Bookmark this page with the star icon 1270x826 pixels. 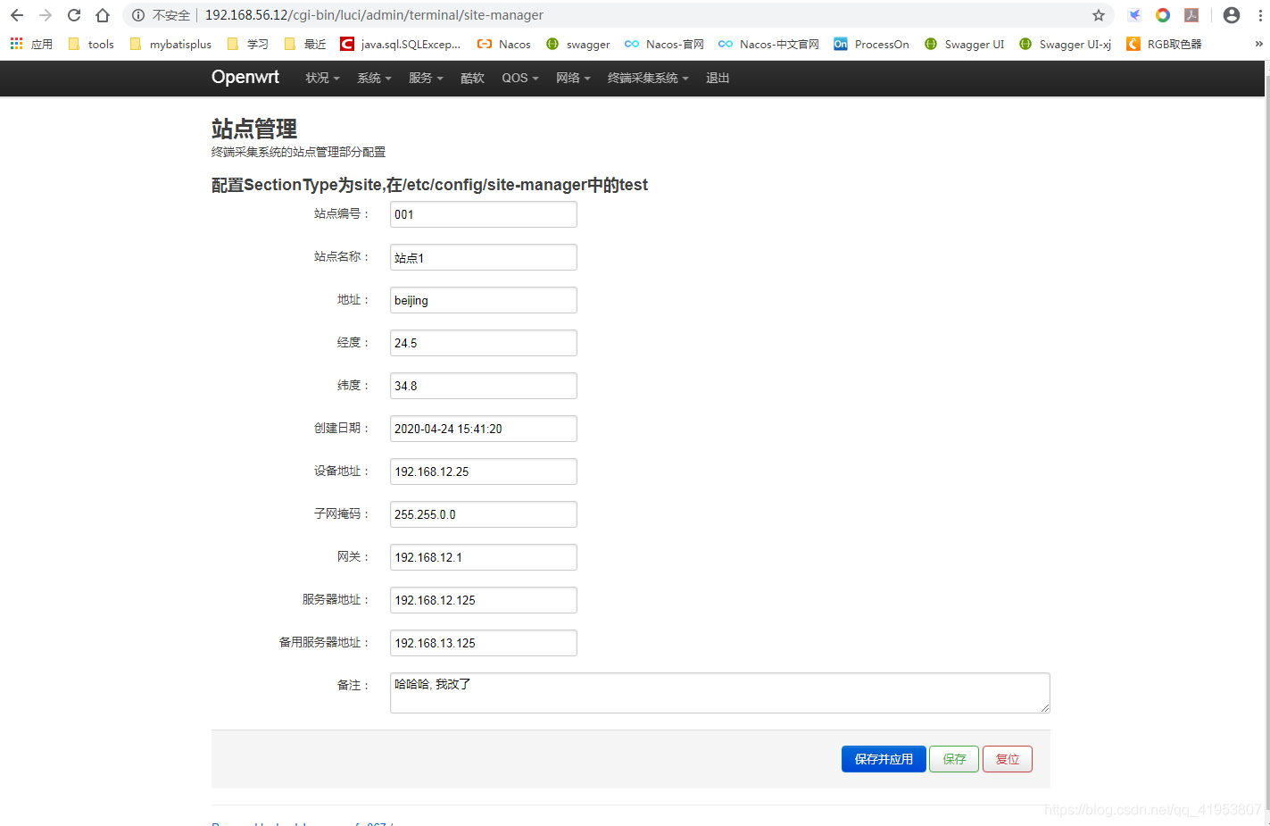[1099, 15]
